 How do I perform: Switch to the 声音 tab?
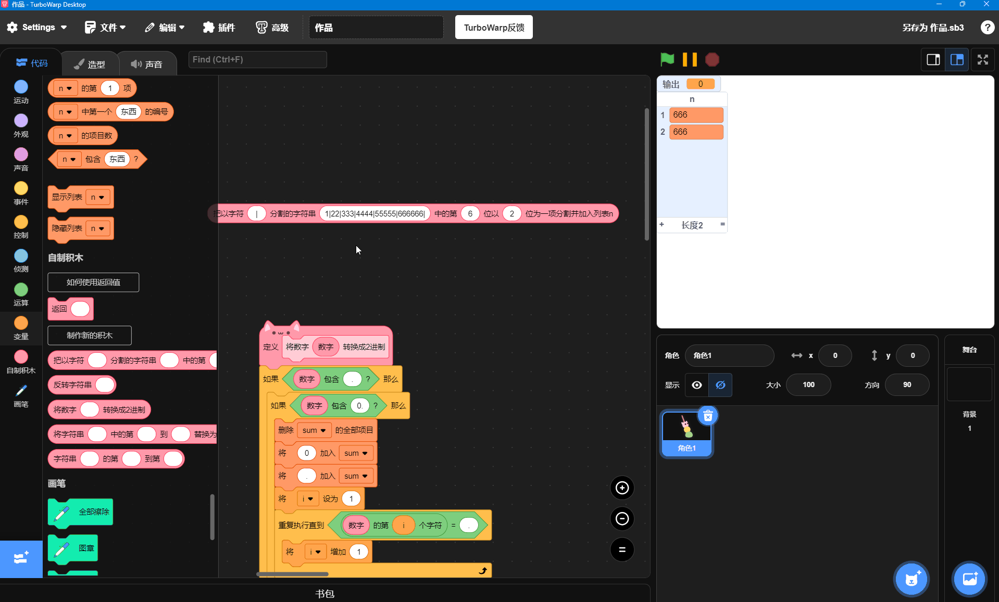[x=147, y=64]
